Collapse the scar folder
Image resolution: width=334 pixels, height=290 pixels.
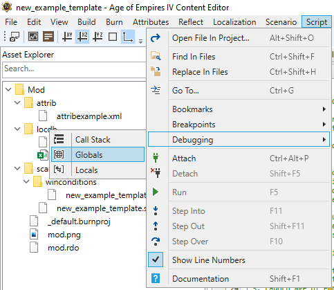pyautogui.click(x=17, y=168)
